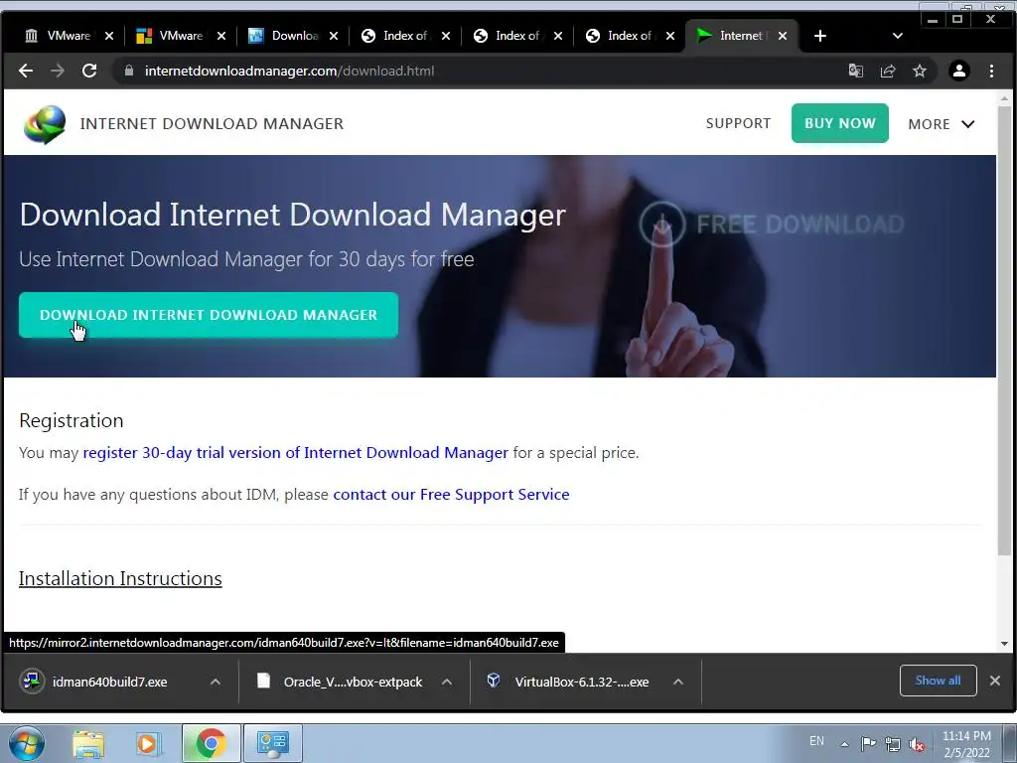Click the VirtualBox cube download icon
Screen dimensions: 1017x763
click(493, 680)
